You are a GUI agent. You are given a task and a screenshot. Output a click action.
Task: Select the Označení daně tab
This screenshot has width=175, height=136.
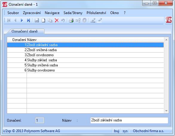click(24, 31)
